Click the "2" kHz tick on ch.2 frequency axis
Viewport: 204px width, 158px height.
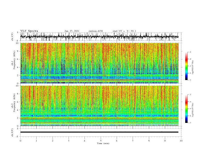(x=18, y=118)
